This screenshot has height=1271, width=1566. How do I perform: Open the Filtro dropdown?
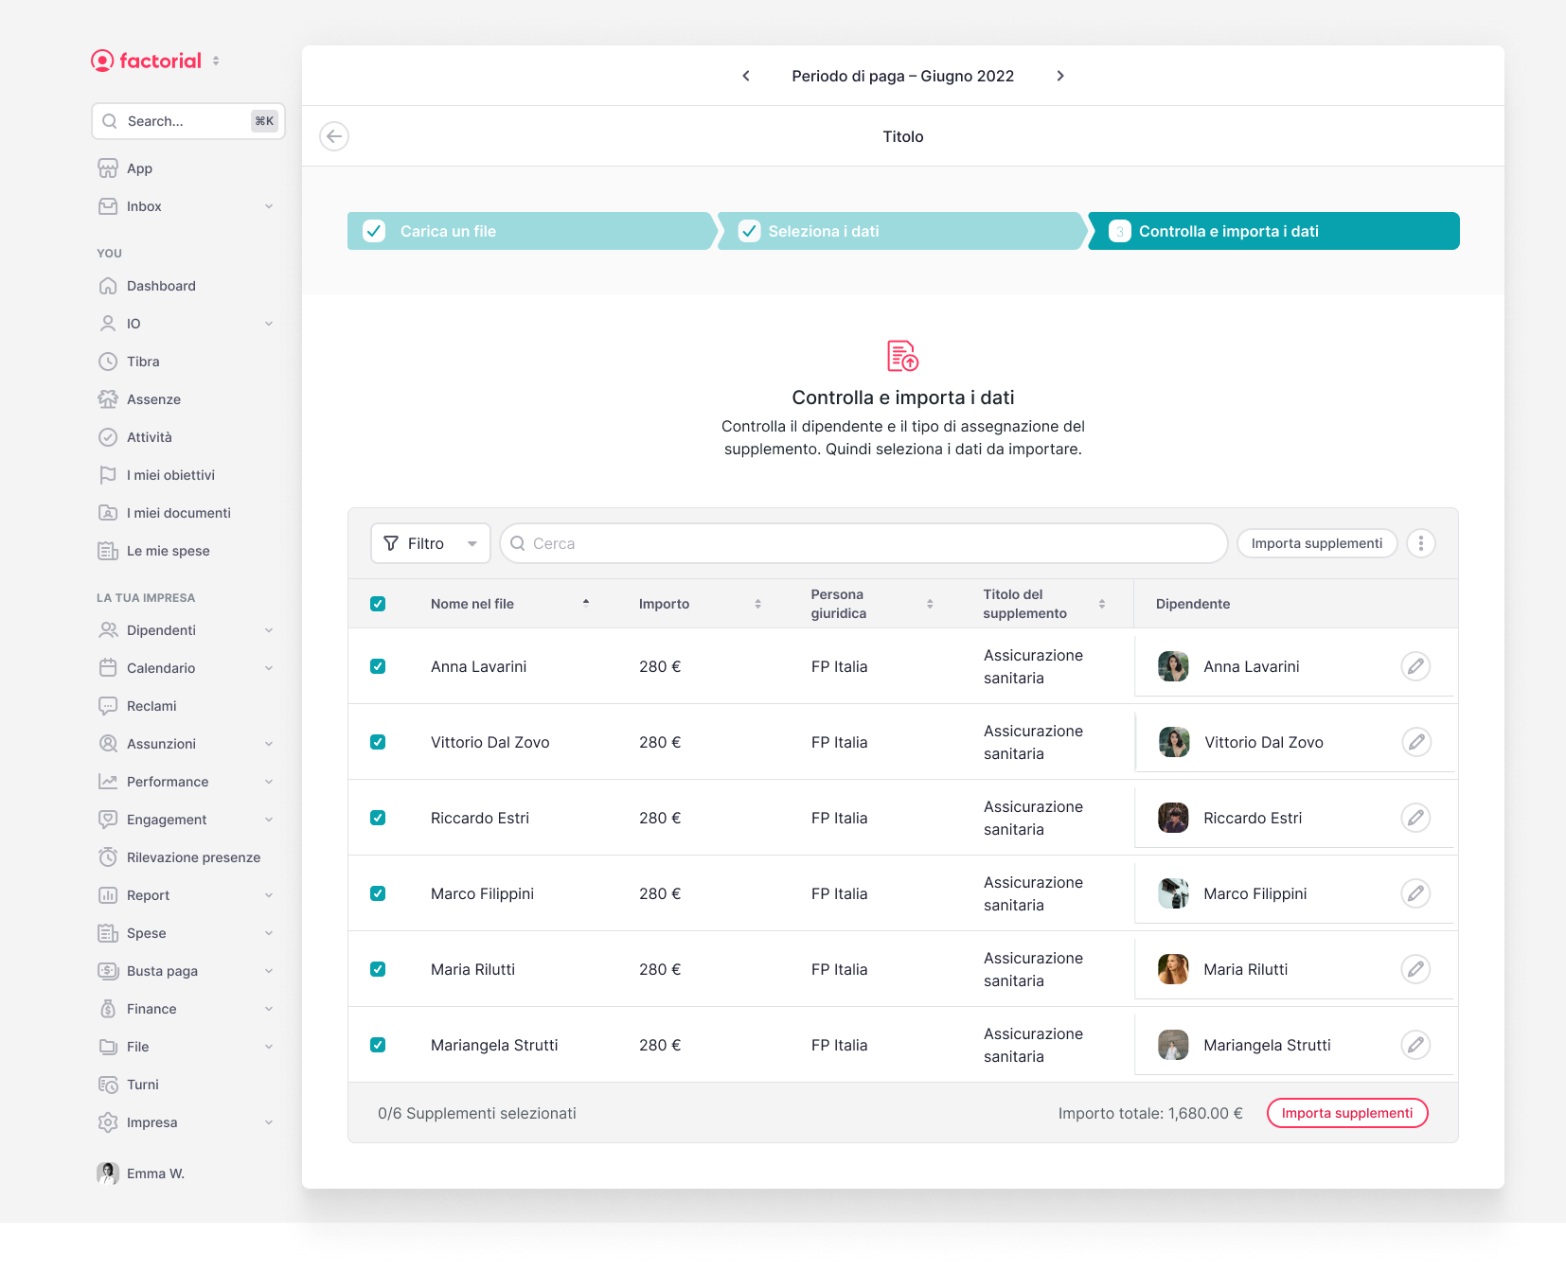431,543
